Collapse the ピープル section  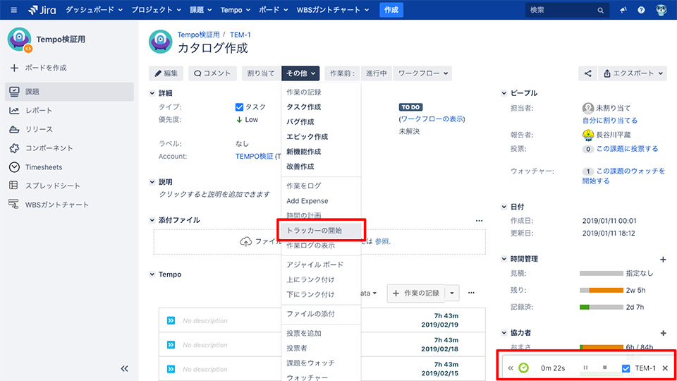pos(504,93)
